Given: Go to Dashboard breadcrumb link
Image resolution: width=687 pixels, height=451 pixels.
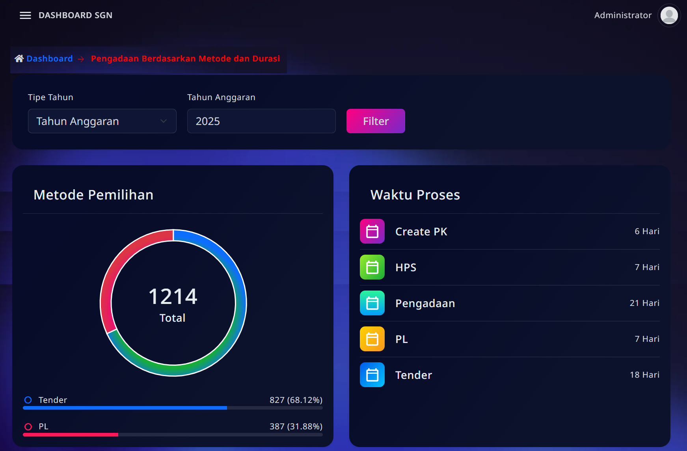Looking at the screenshot, I should [50, 59].
